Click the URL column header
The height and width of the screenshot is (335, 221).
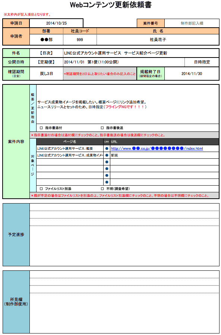coord(164,142)
